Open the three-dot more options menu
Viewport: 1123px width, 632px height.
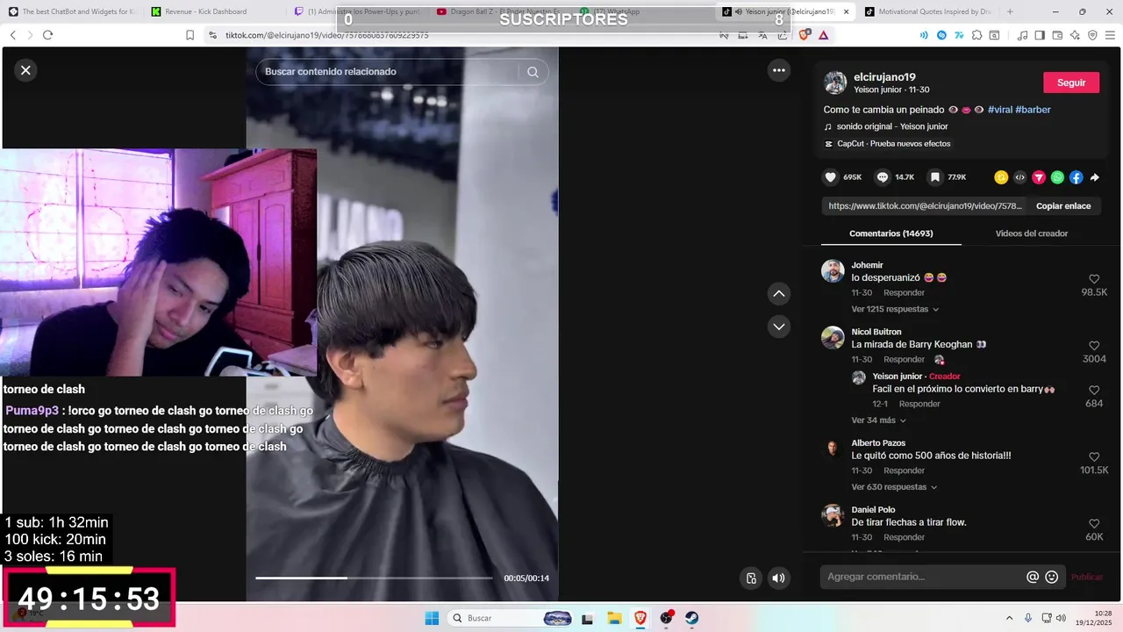pos(778,70)
